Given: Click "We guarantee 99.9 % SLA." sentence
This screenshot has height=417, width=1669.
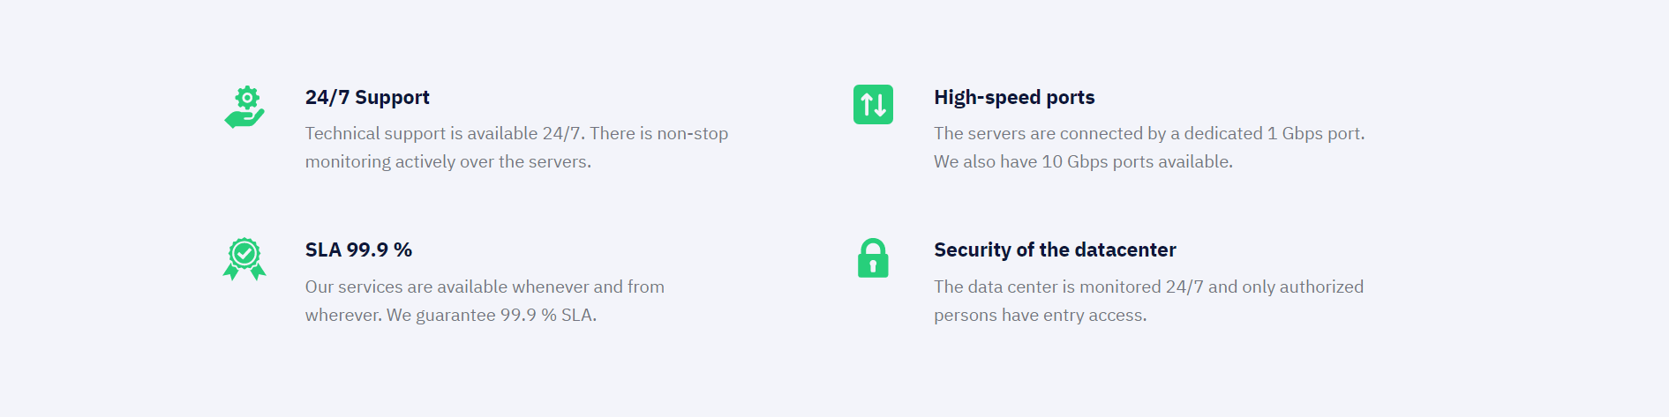Looking at the screenshot, I should pyautogui.click(x=492, y=315).
